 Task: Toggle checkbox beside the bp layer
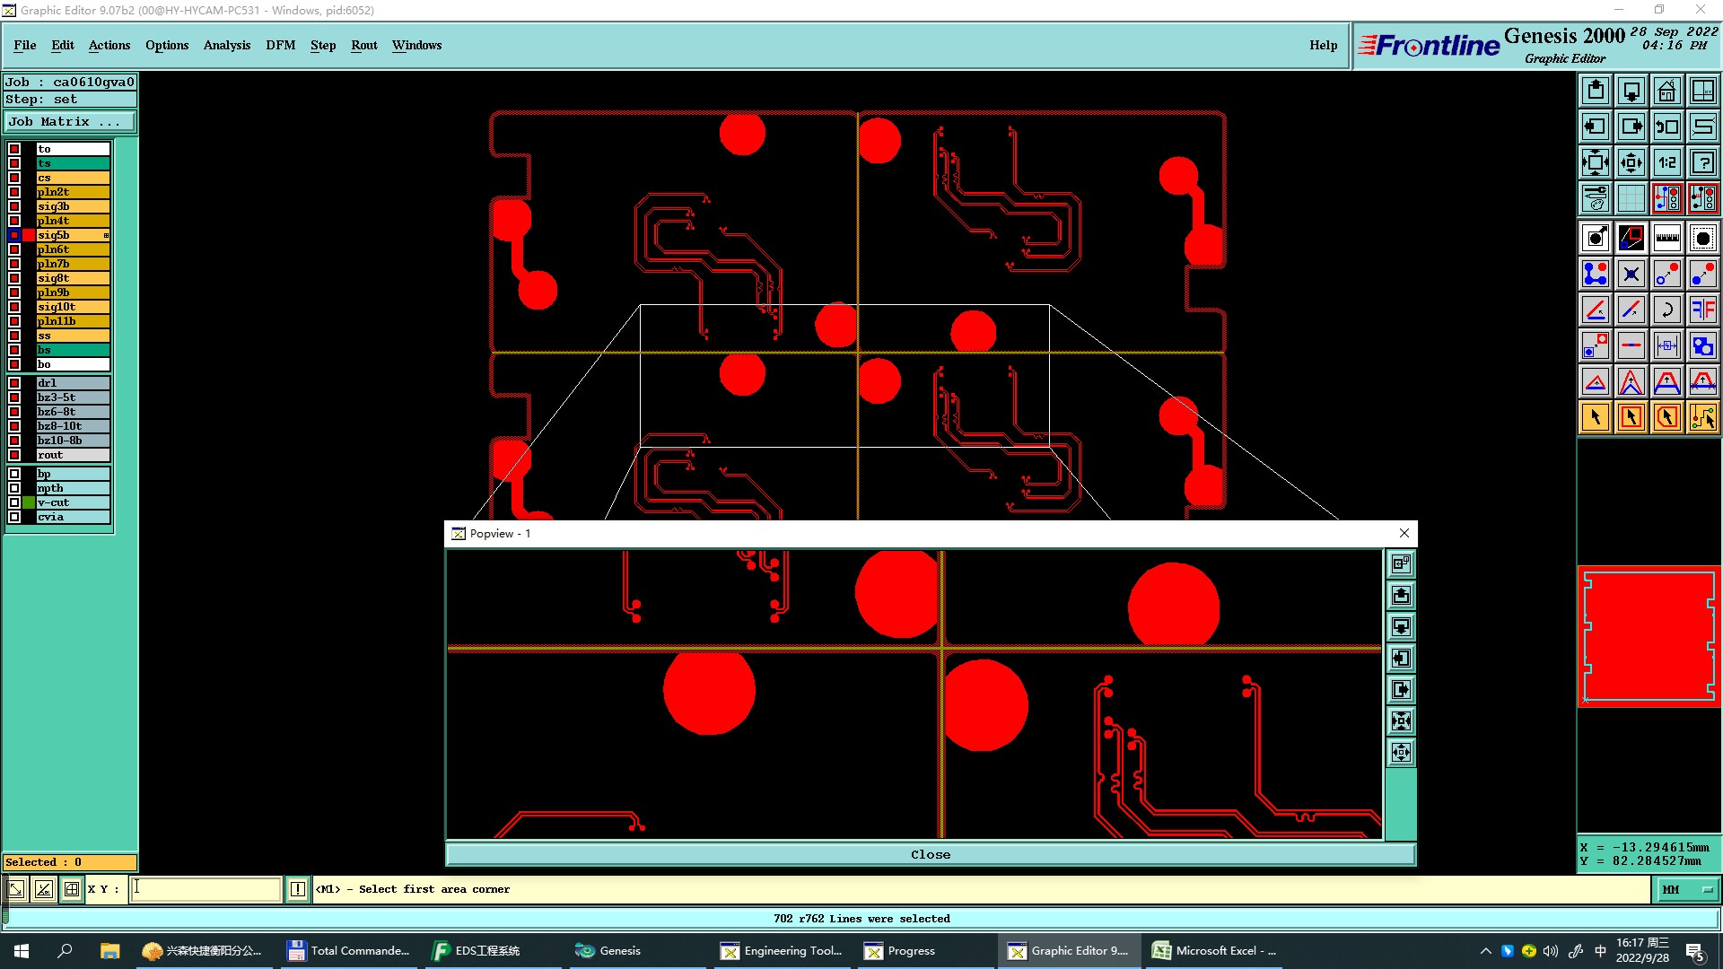coord(14,474)
